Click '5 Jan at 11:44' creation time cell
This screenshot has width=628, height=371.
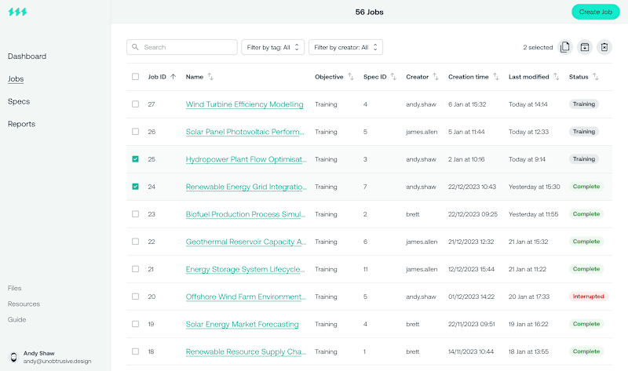(466, 132)
